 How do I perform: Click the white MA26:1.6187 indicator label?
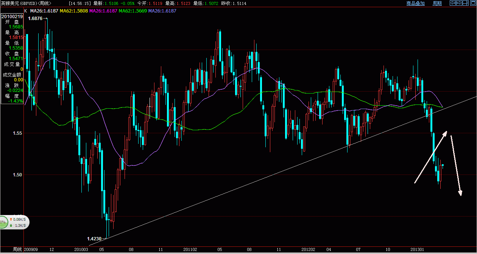click(x=44, y=11)
